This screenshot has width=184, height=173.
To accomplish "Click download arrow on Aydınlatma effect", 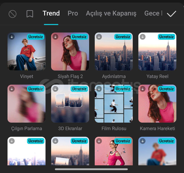I will click(x=99, y=36).
